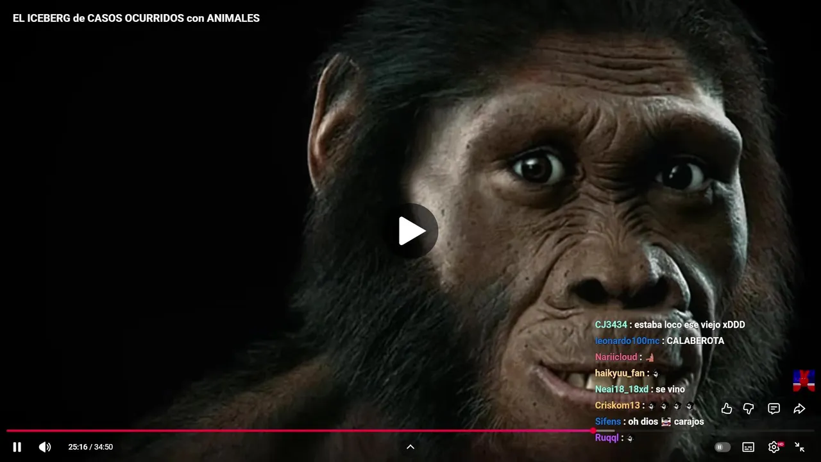Pause the video with the pause button
Screen dimensions: 821x462
[x=17, y=447]
